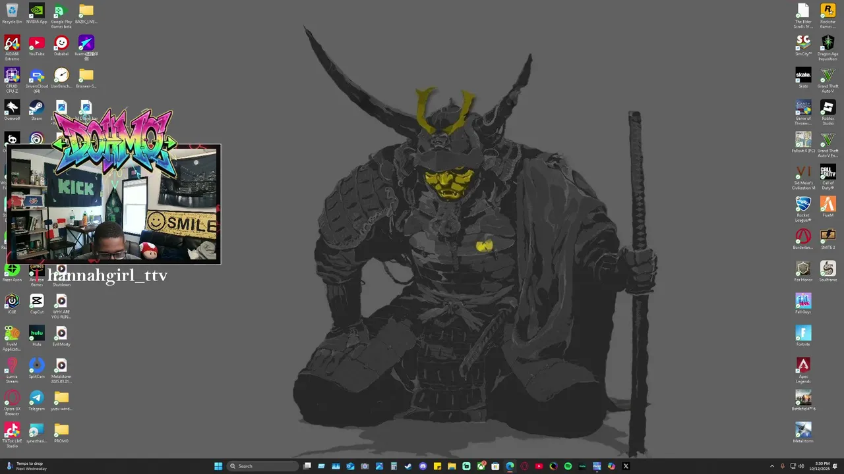Viewport: 844px width, 474px height.
Task: Open Sid Meier's Civilization VI icon
Action: [803, 177]
